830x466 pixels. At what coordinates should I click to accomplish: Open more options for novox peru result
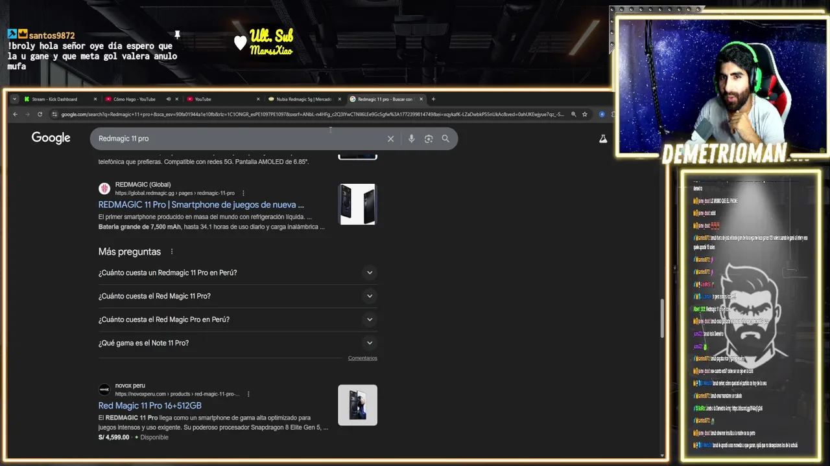(248, 394)
